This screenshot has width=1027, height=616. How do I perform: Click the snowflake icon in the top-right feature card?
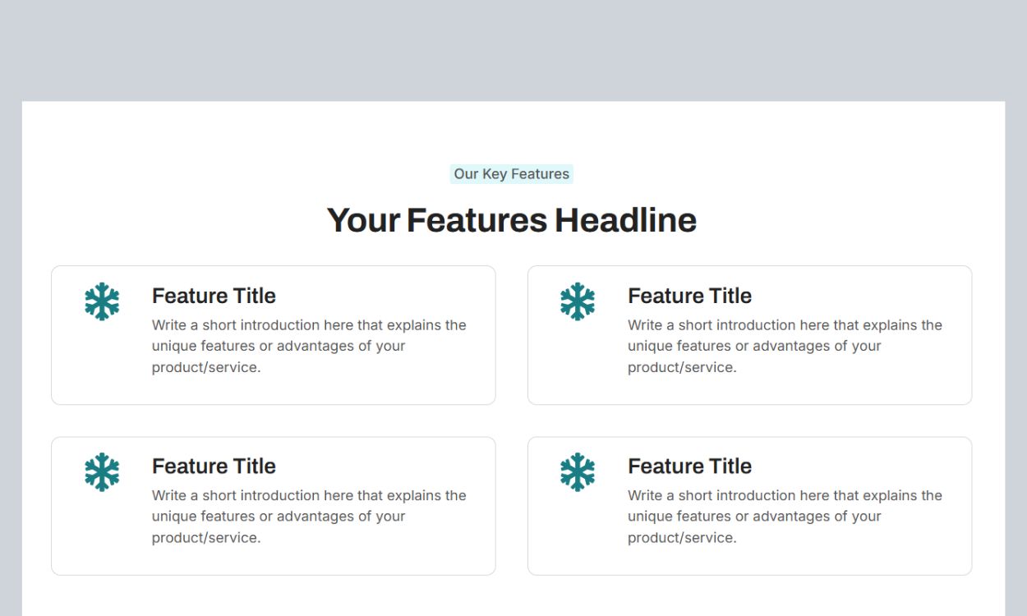click(578, 301)
